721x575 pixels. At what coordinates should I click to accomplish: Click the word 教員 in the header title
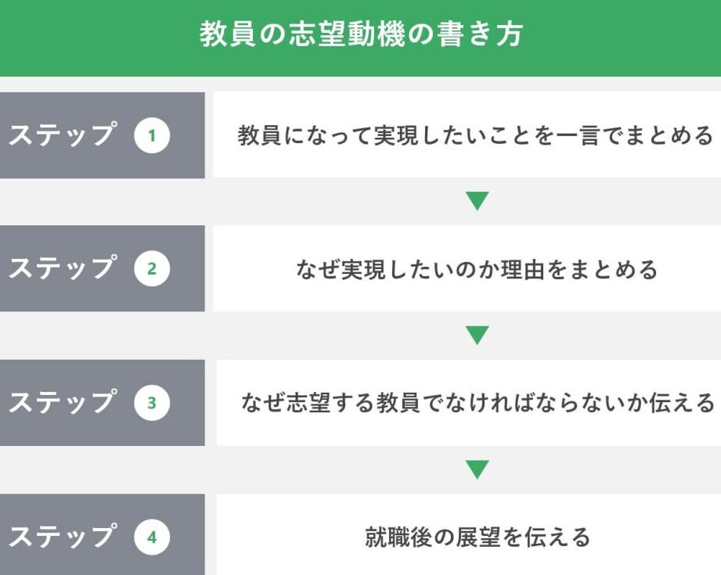[227, 35]
